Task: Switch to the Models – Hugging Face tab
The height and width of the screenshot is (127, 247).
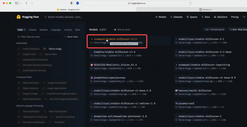Action: (68, 9)
